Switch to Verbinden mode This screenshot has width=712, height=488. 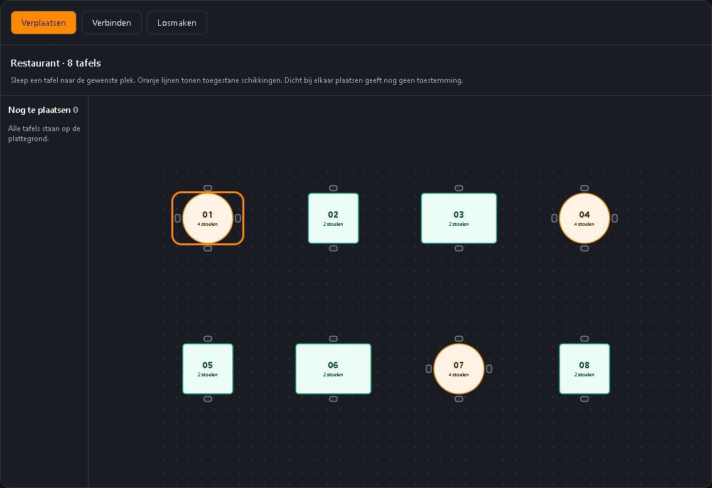(112, 23)
